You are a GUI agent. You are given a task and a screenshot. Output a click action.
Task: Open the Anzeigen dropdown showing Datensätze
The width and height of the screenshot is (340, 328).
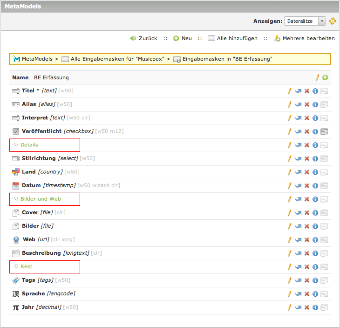pos(306,21)
